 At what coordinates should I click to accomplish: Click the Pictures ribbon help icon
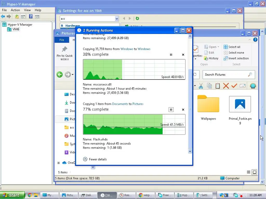(x=255, y=40)
